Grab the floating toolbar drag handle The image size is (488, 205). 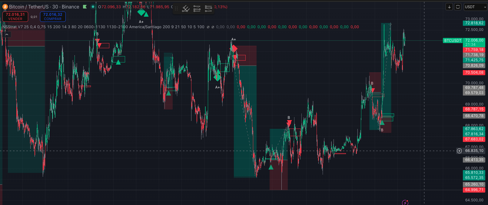coord(176,9)
